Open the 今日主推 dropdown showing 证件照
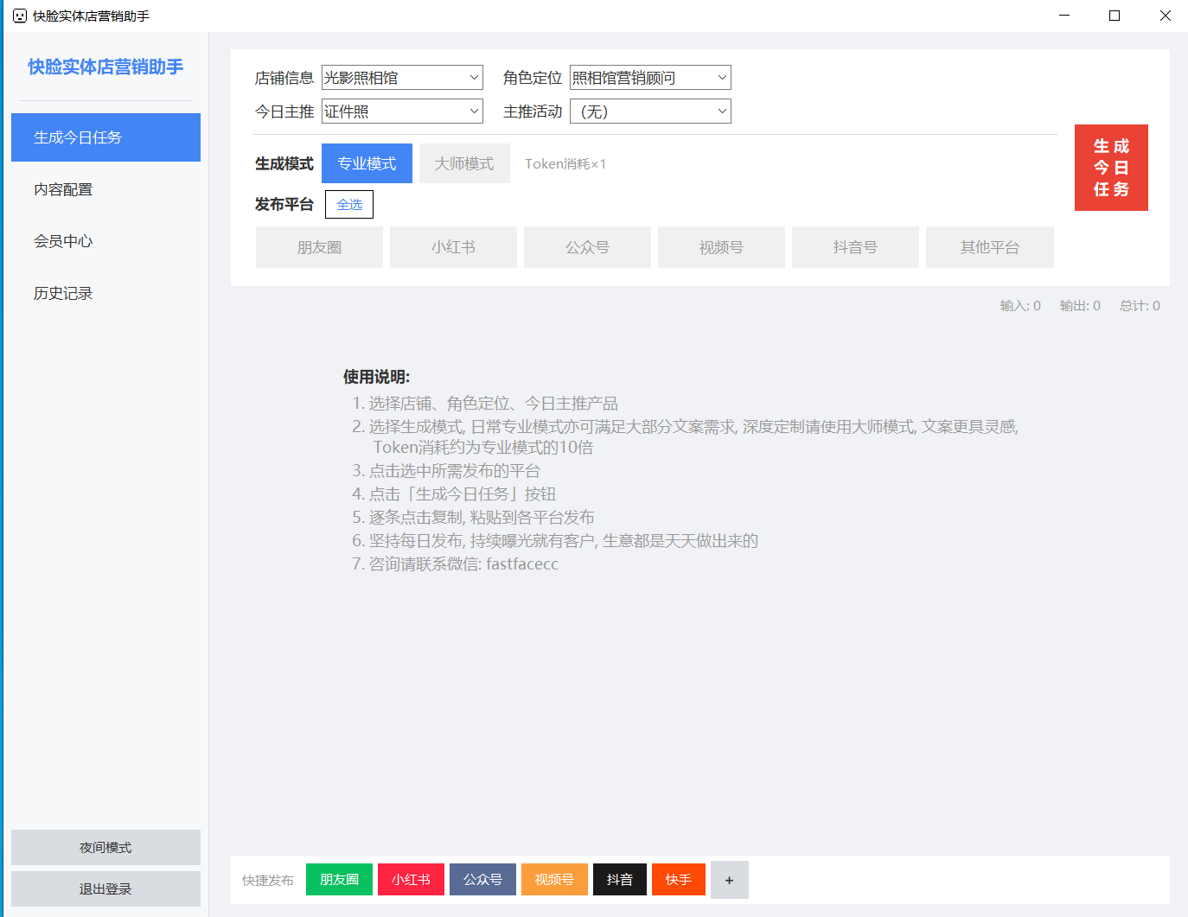Image resolution: width=1188 pixels, height=917 pixels. 402,111
